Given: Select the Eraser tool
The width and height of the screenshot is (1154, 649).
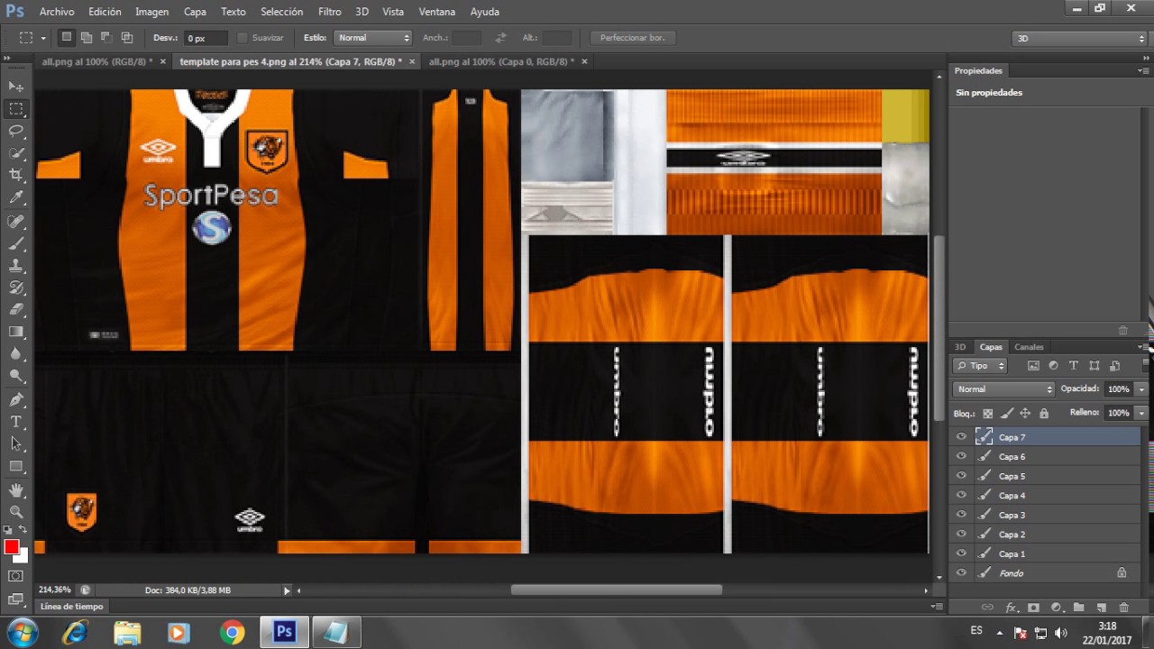Looking at the screenshot, I should (16, 310).
